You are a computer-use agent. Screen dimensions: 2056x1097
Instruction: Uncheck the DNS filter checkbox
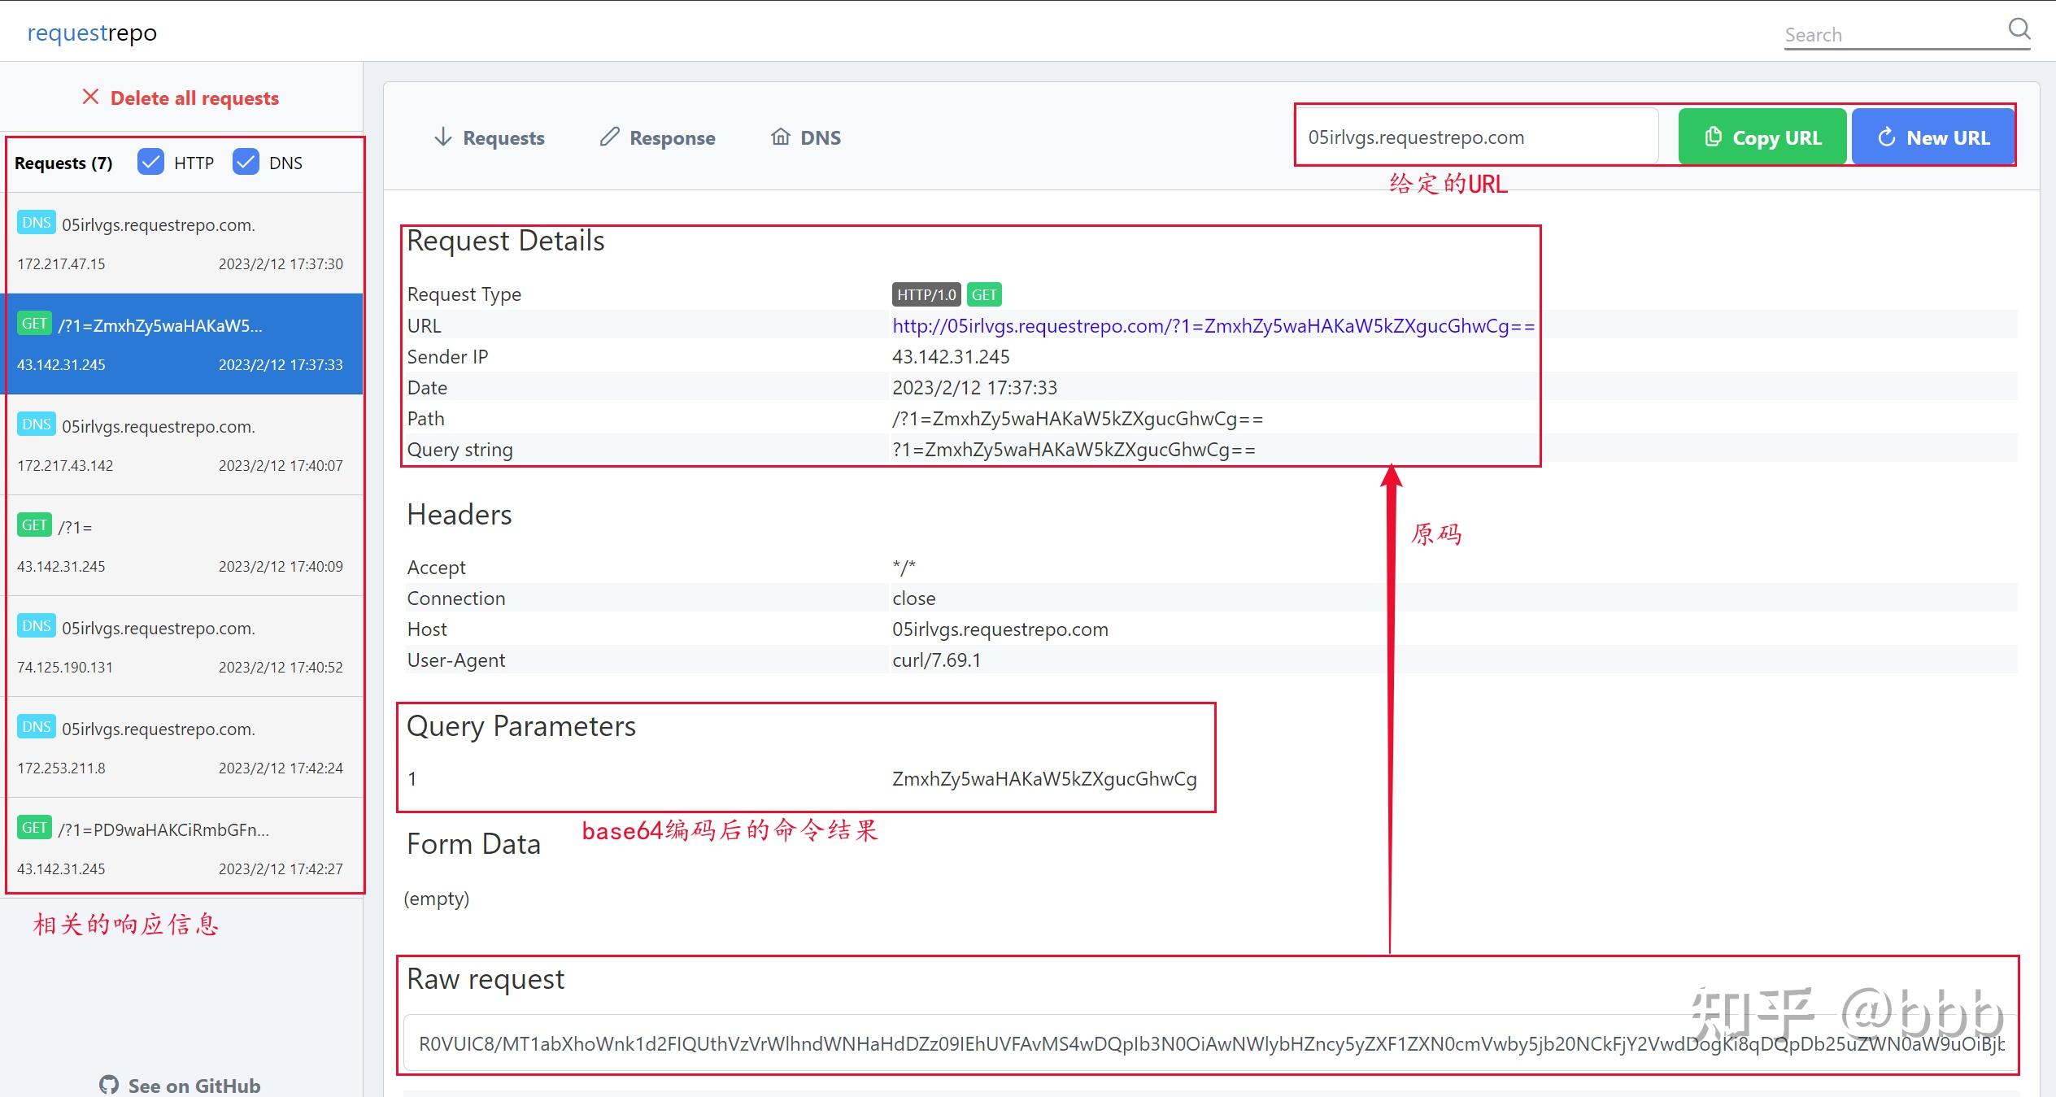tap(246, 163)
